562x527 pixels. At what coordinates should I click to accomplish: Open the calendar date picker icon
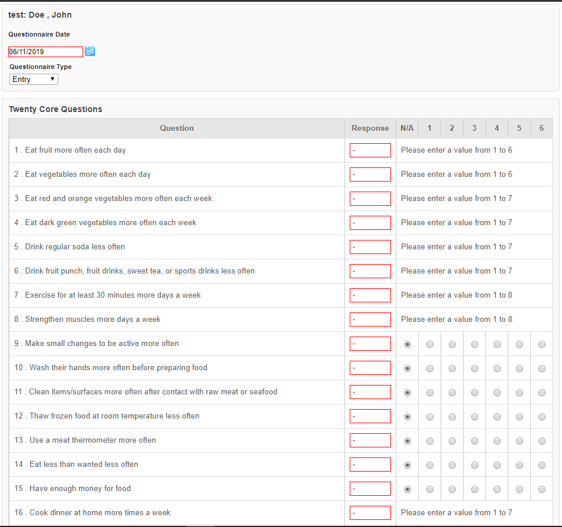coord(90,51)
